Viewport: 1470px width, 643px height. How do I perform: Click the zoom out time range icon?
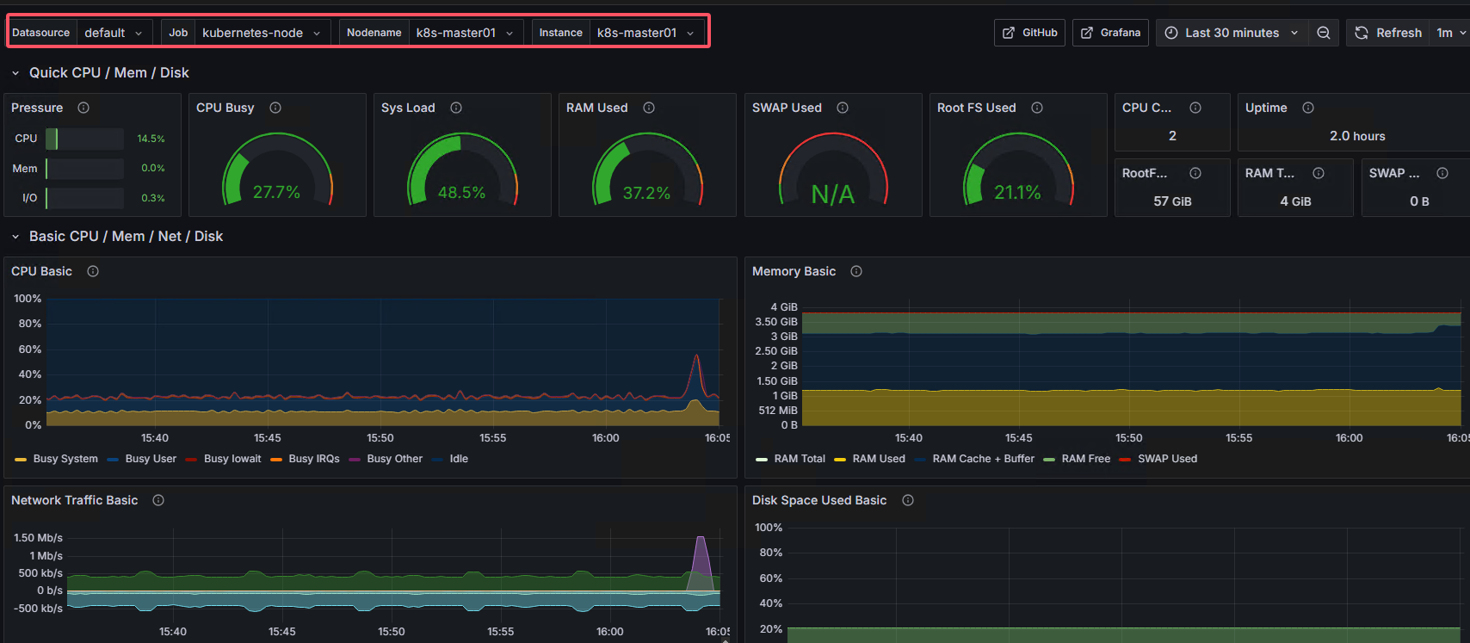pyautogui.click(x=1323, y=33)
